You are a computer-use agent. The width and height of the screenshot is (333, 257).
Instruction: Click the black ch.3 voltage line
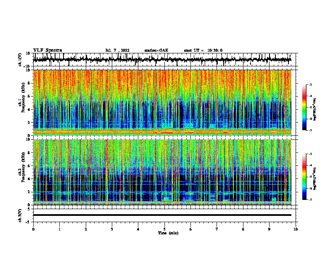[x=162, y=215]
